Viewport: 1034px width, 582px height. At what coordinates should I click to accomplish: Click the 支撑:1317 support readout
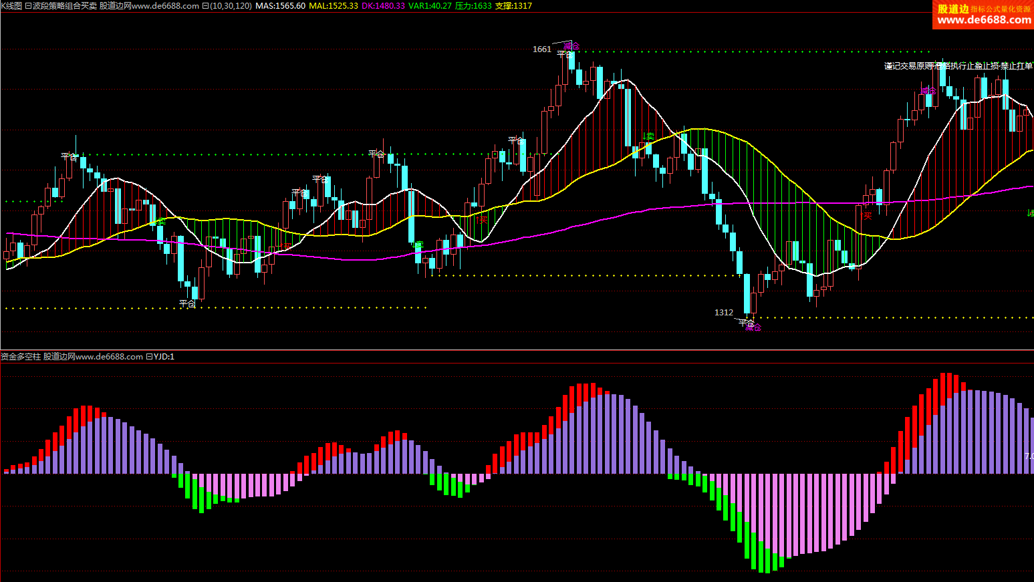513,6
